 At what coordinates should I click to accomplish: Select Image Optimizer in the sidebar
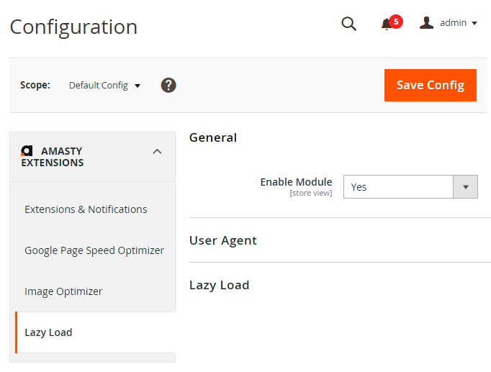(63, 291)
